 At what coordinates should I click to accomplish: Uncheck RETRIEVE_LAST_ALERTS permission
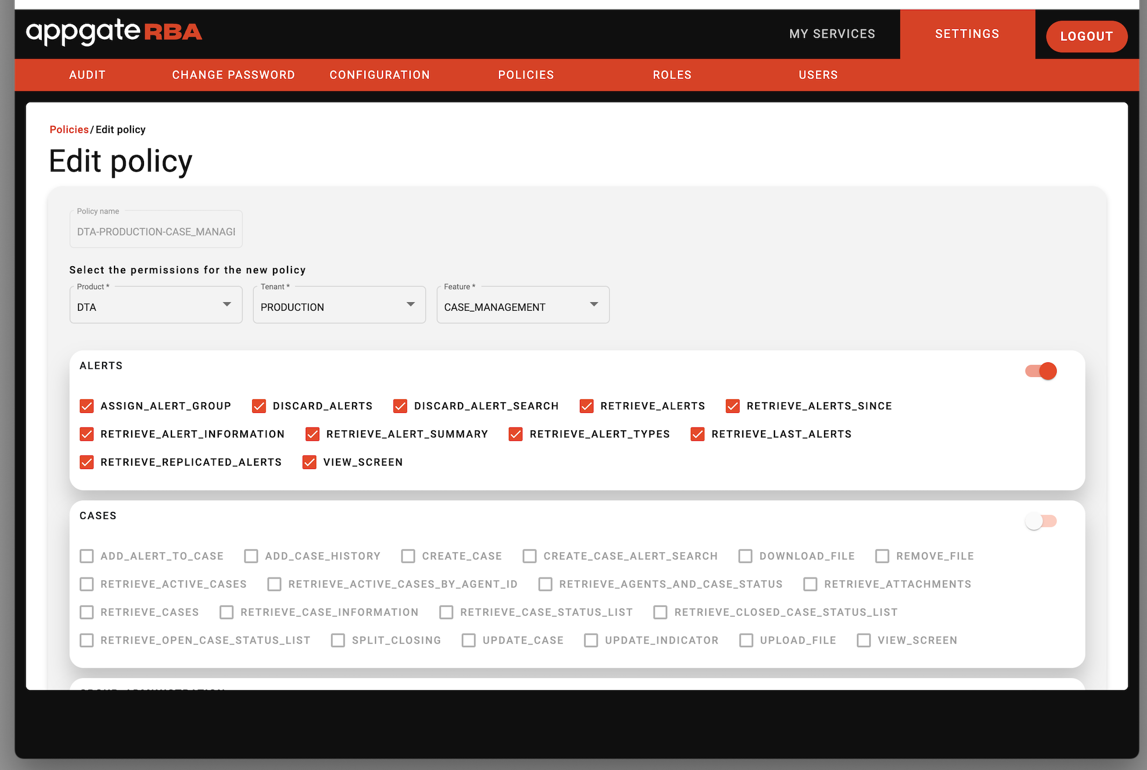(x=698, y=434)
